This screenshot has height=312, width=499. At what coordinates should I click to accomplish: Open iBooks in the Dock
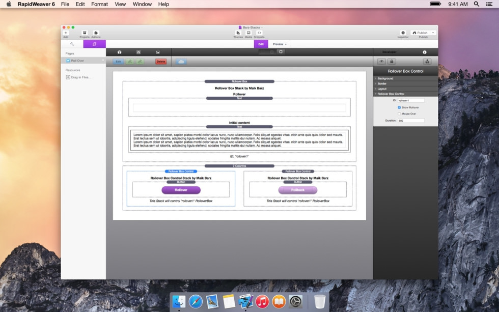point(279,301)
